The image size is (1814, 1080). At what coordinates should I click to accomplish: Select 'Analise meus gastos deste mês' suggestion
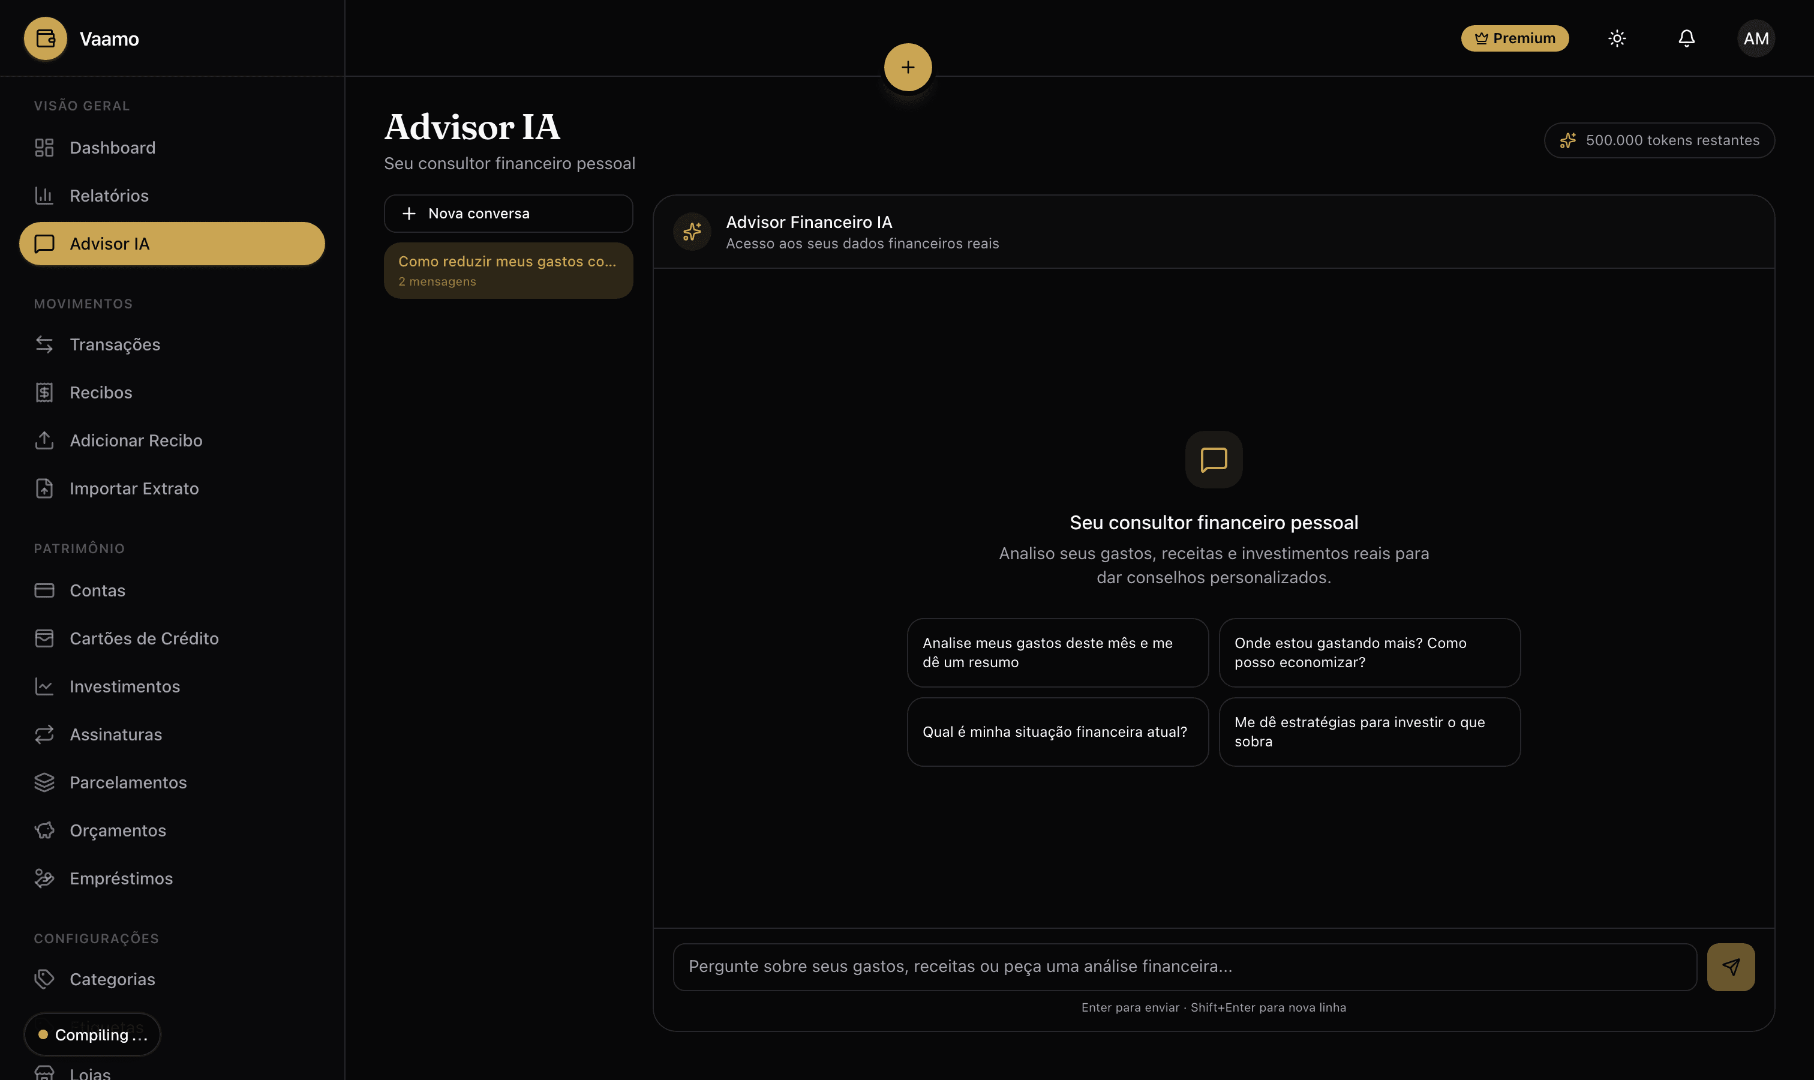coord(1057,652)
